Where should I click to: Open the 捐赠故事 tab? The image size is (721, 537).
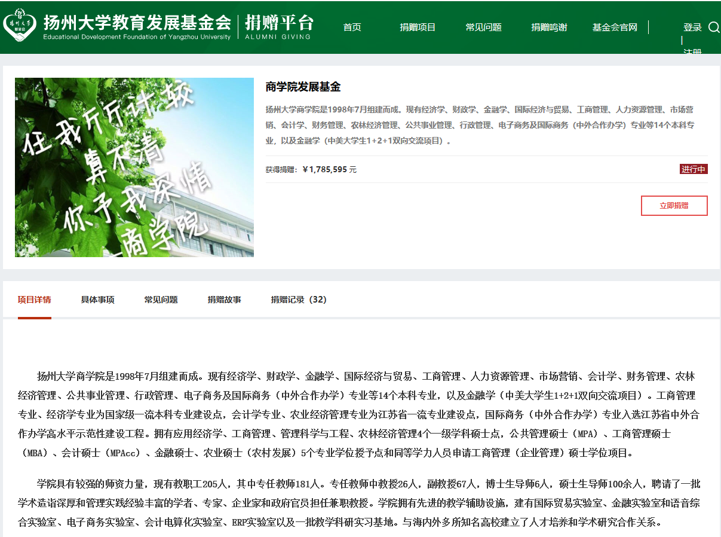[224, 300]
